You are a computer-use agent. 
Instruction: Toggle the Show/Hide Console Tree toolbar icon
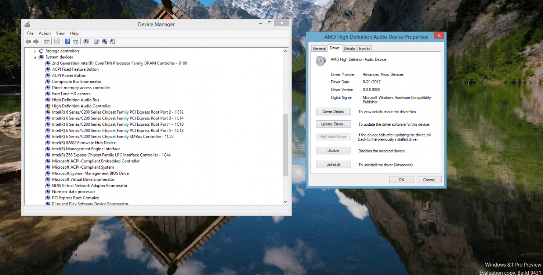click(47, 42)
